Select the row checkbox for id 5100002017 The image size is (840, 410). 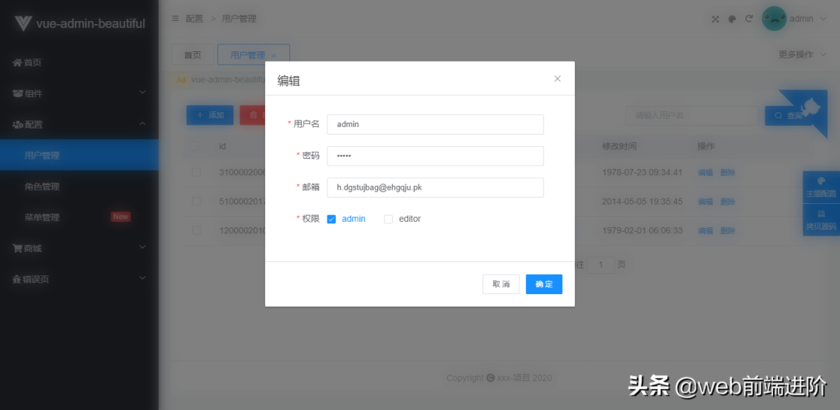196,201
